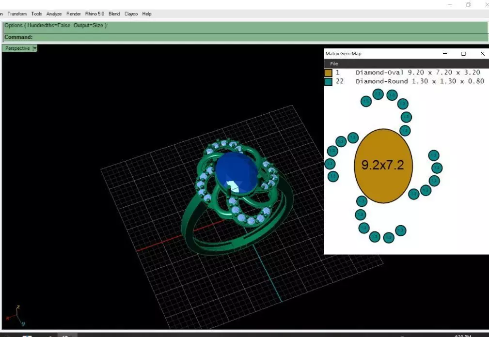489x337 pixels.
Task: Open the Clayoo menu
Action: pyautogui.click(x=131, y=14)
